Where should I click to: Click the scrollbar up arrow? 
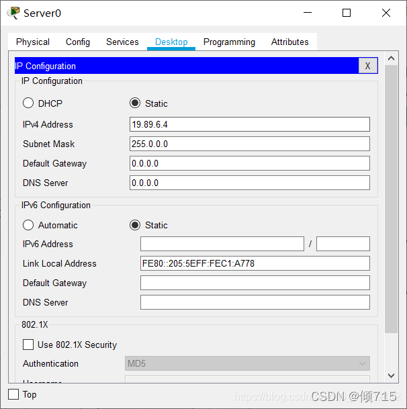point(391,58)
